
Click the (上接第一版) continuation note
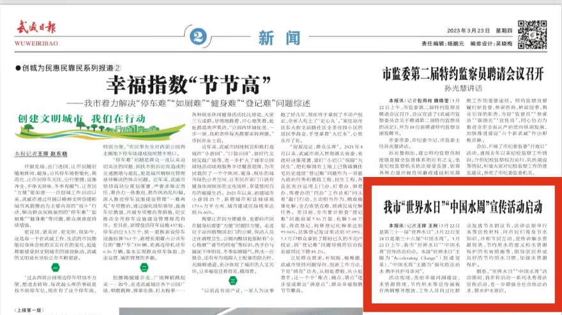pyautogui.click(x=29, y=311)
